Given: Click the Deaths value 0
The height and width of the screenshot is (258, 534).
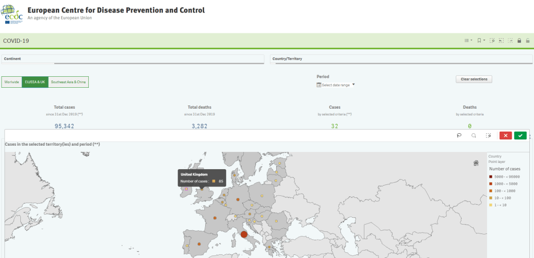Looking at the screenshot, I should click(x=470, y=126).
